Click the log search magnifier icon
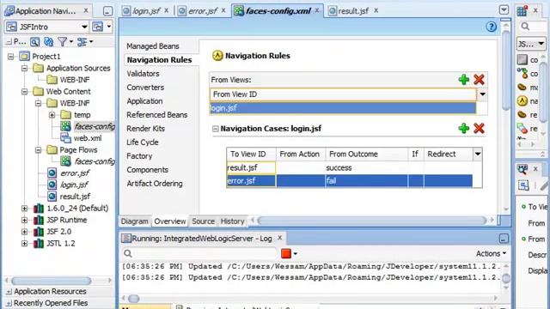Screen dimensions: 550x309 tap(128, 253)
